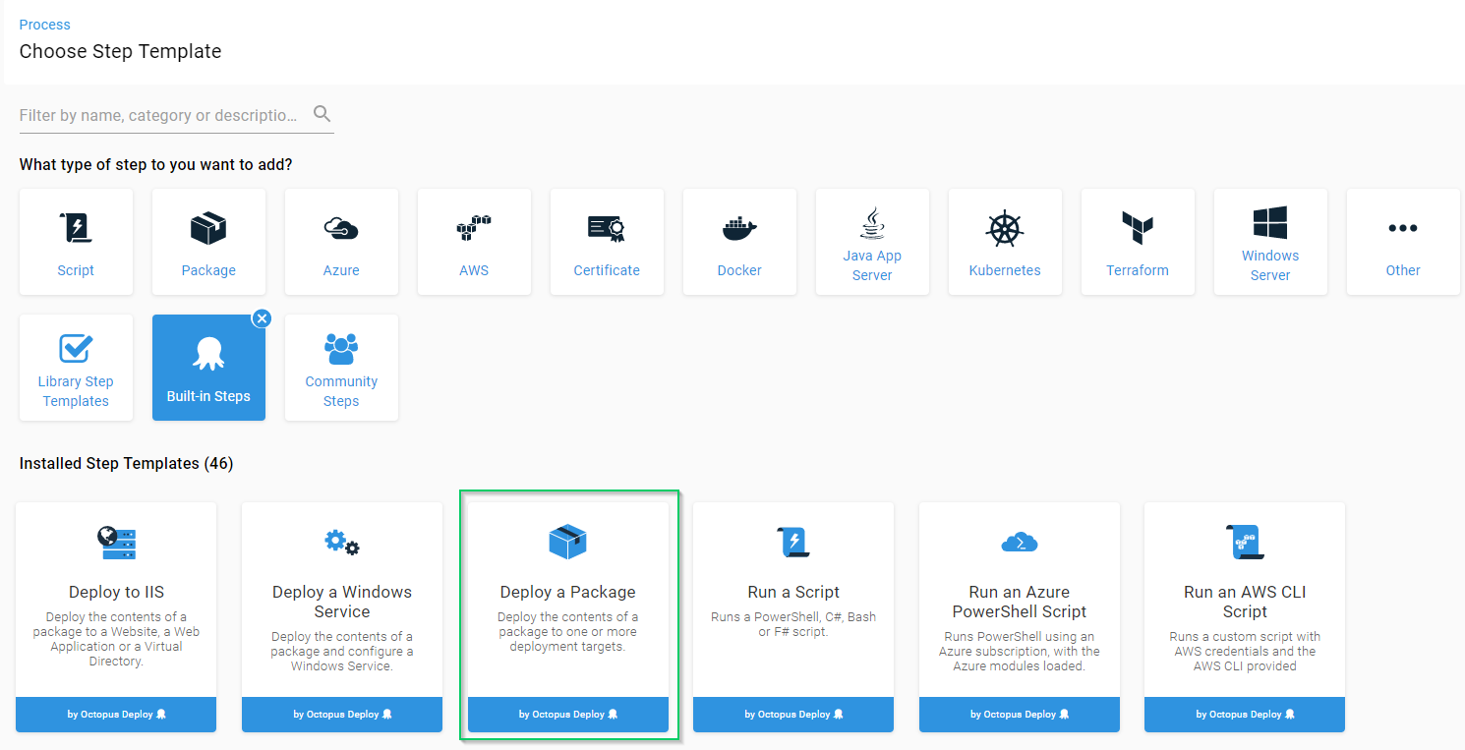Select the Script step type tile
Viewport: 1465px width, 750px height.
pos(76,242)
